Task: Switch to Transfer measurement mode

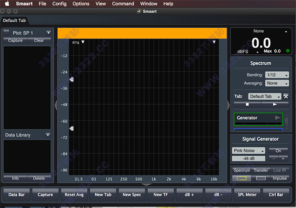Action: click(260, 170)
